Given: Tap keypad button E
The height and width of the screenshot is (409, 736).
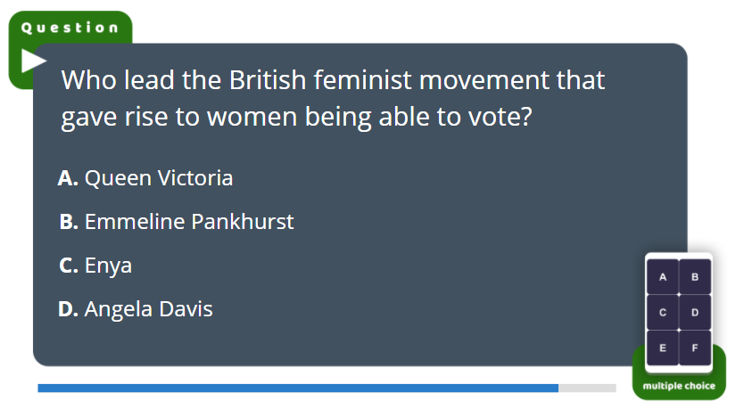Looking at the screenshot, I should tap(662, 348).
